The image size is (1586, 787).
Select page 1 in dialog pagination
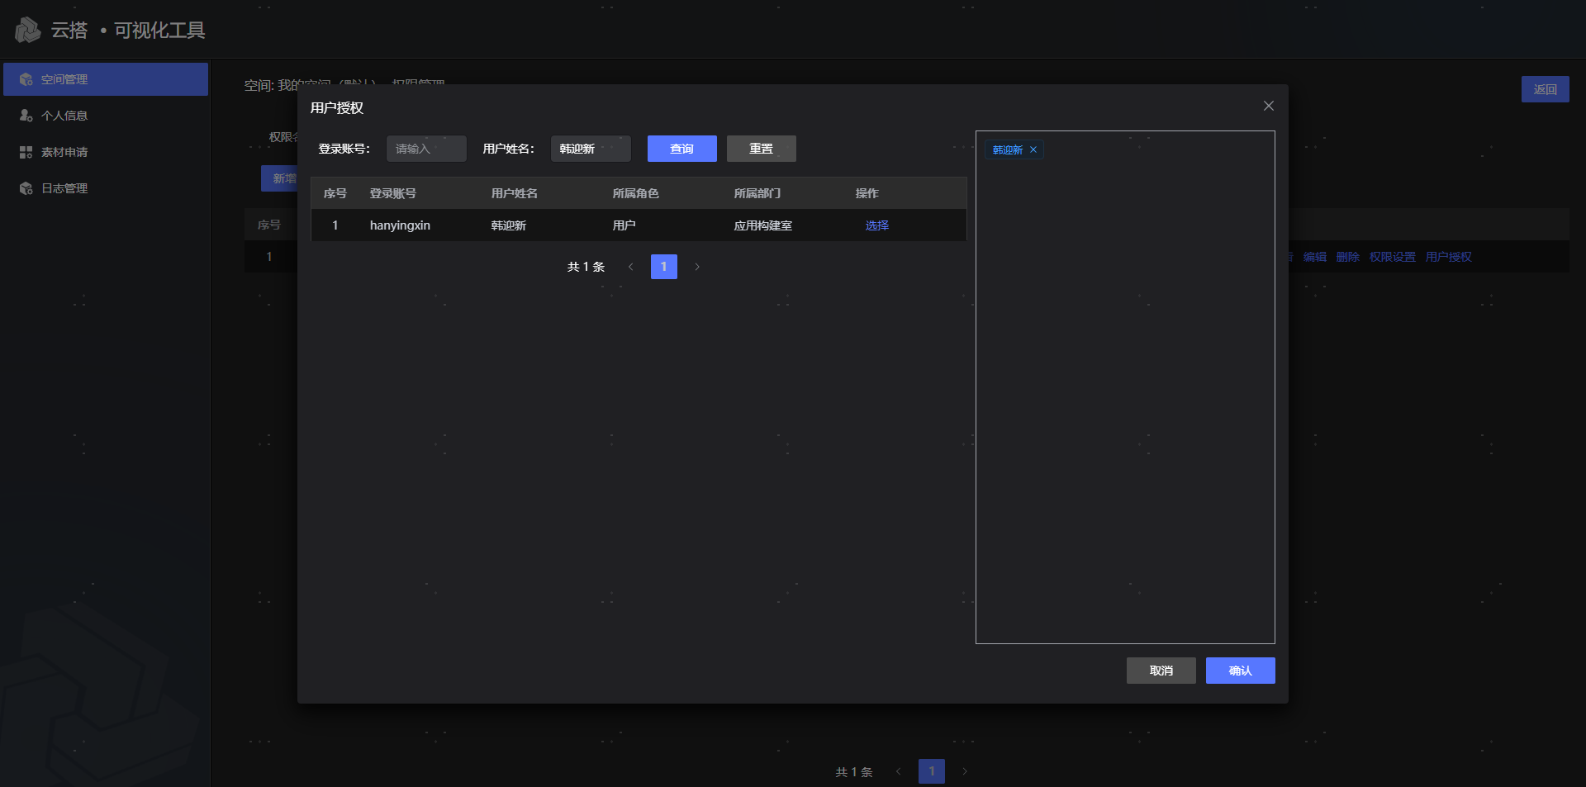coord(663,267)
